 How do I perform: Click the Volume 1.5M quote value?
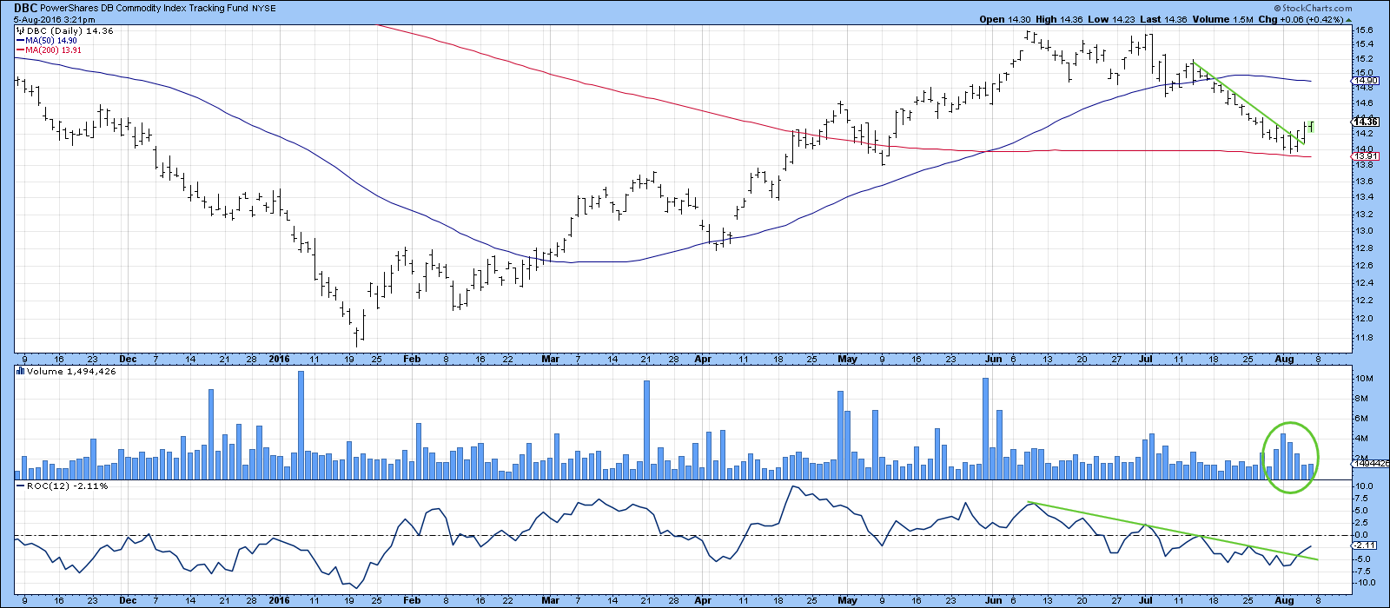click(x=1222, y=19)
